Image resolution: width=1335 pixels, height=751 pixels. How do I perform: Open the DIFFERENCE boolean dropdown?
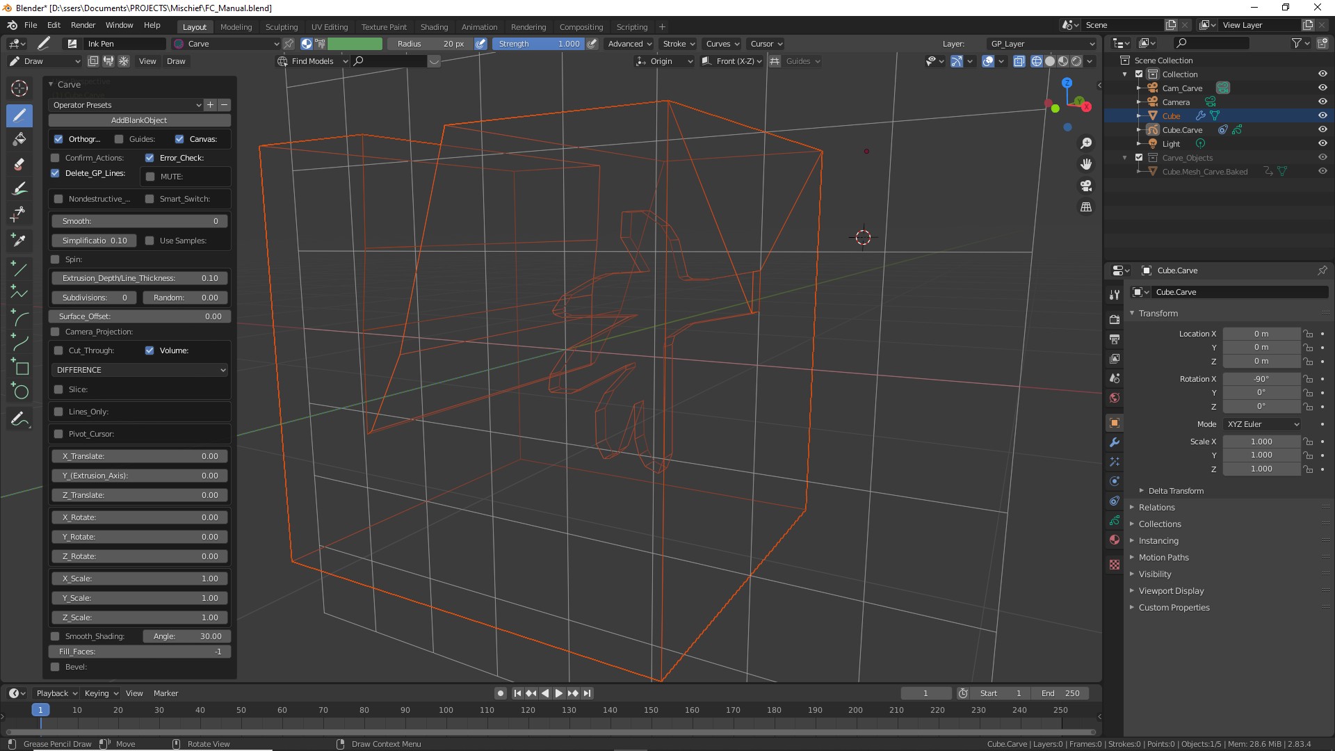(140, 370)
